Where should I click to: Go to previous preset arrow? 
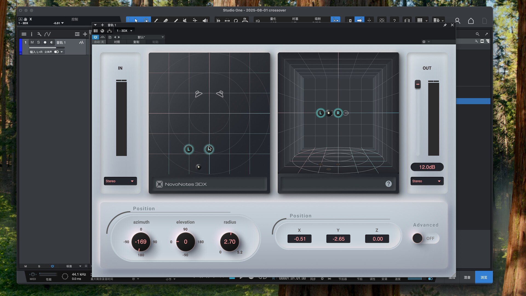(115, 37)
